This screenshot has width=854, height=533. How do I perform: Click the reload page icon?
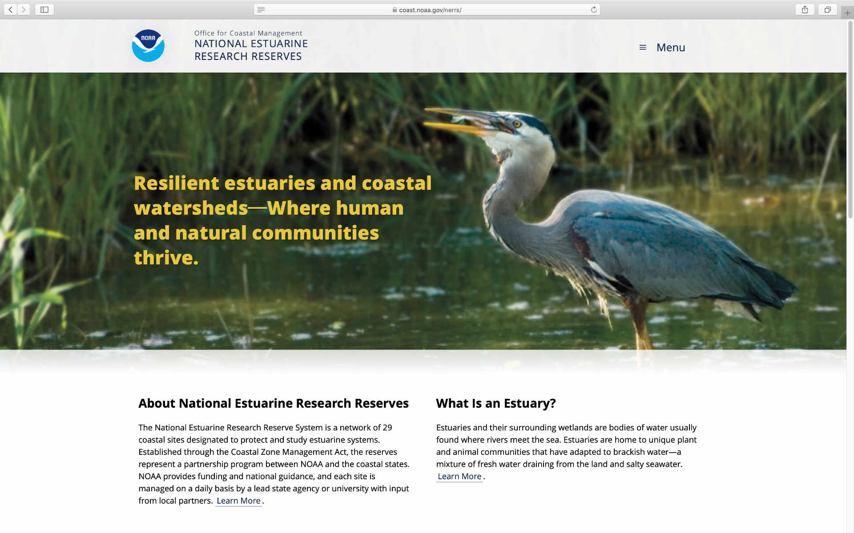[x=593, y=9]
